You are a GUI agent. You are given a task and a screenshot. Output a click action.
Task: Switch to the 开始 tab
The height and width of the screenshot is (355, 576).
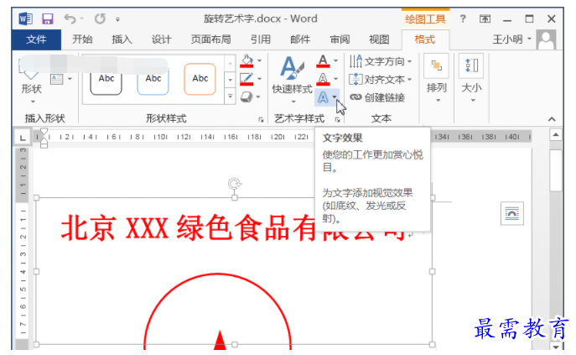click(82, 39)
